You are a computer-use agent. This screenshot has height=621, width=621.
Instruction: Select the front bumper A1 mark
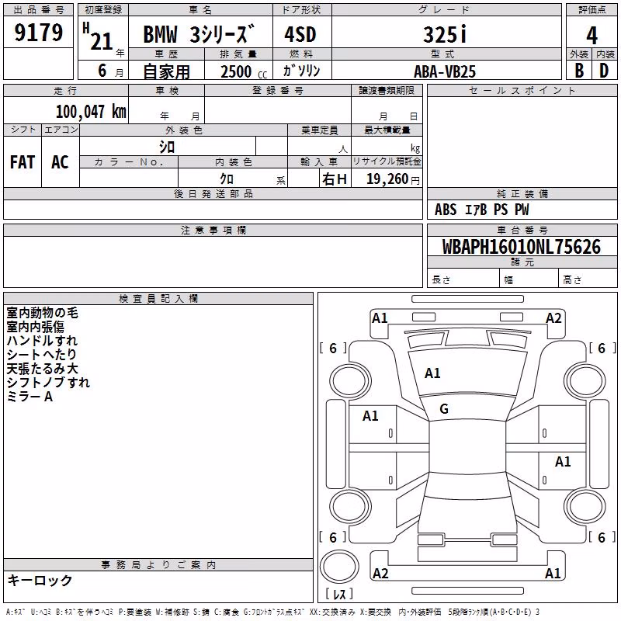tap(380, 318)
